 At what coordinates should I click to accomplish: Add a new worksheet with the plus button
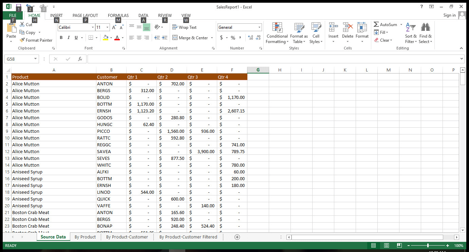point(237,237)
